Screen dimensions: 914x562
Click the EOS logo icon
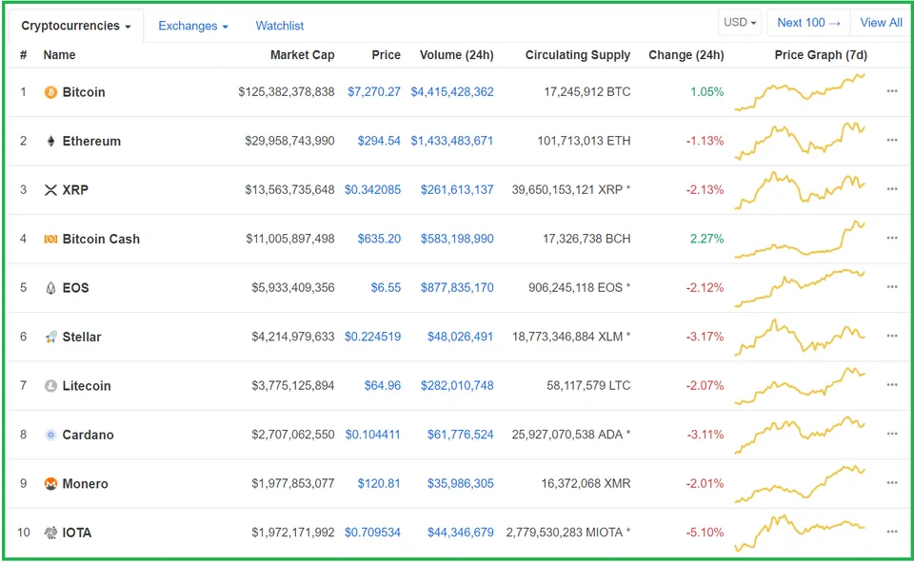pos(50,288)
